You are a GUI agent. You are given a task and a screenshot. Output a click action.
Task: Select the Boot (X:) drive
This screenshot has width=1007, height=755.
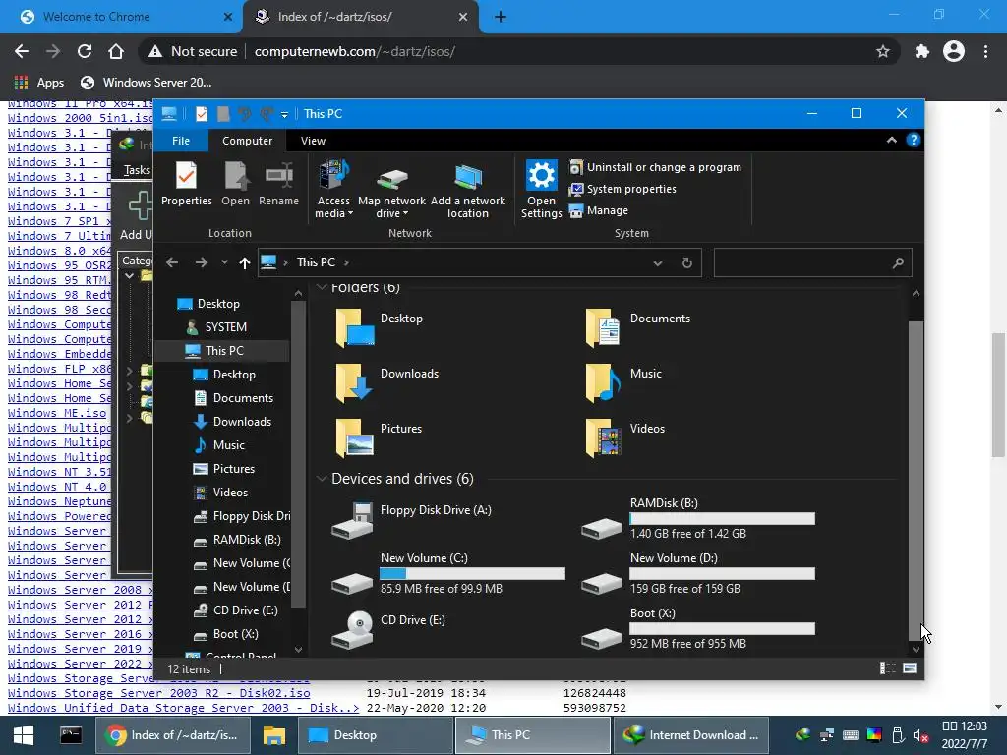698,629
